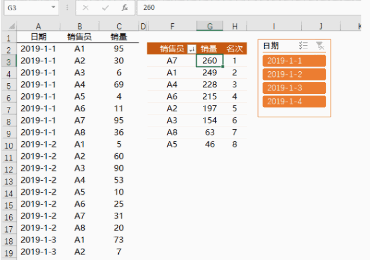Toggle the 2019-1-2 slicer item

[294, 74]
